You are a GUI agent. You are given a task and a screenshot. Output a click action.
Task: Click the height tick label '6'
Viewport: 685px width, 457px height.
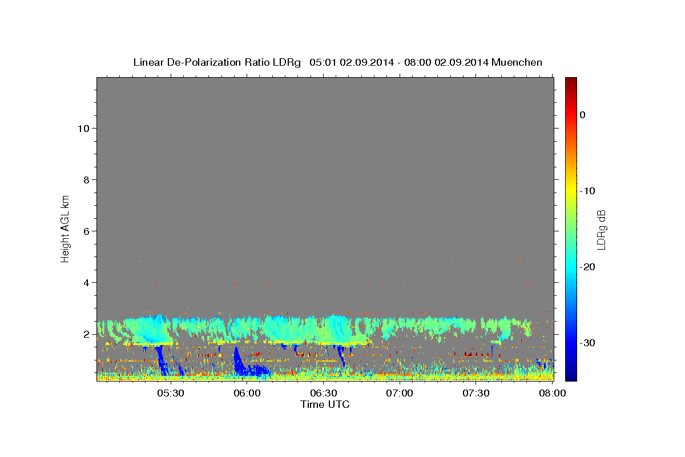click(87, 231)
